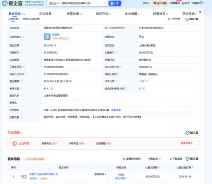Expand 股权结构 in the shareholder row
Screen dimensions: 212x184
[x=100, y=174]
